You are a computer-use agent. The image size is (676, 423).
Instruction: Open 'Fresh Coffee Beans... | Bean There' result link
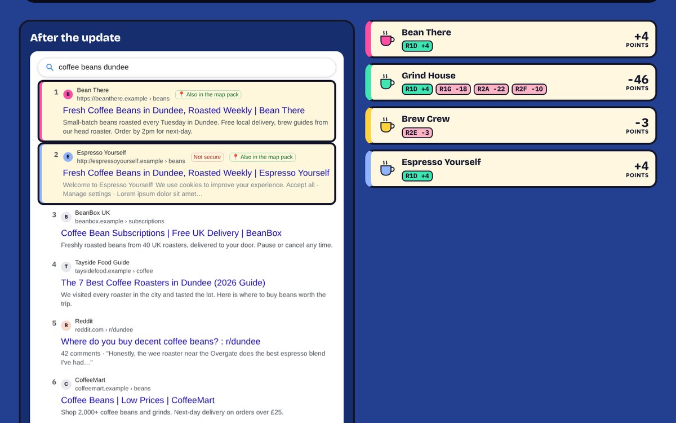[x=184, y=111]
